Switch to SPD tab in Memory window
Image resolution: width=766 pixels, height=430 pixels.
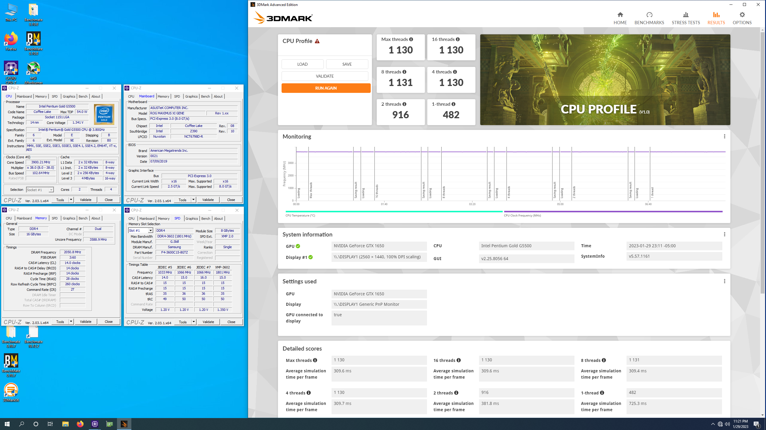click(x=54, y=218)
